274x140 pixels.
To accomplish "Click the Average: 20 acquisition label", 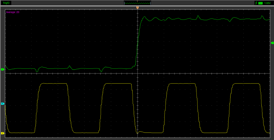I will tap(13, 12).
